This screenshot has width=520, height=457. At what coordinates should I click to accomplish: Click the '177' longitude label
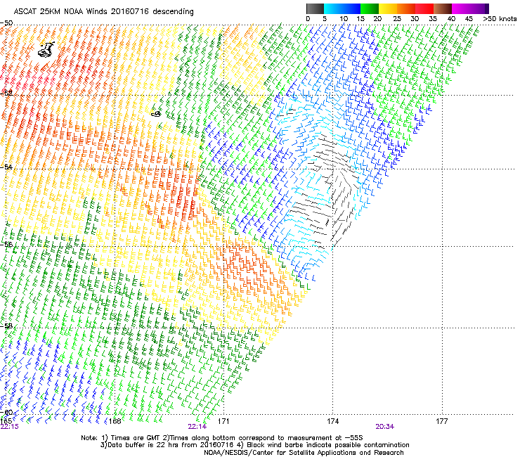click(x=442, y=421)
